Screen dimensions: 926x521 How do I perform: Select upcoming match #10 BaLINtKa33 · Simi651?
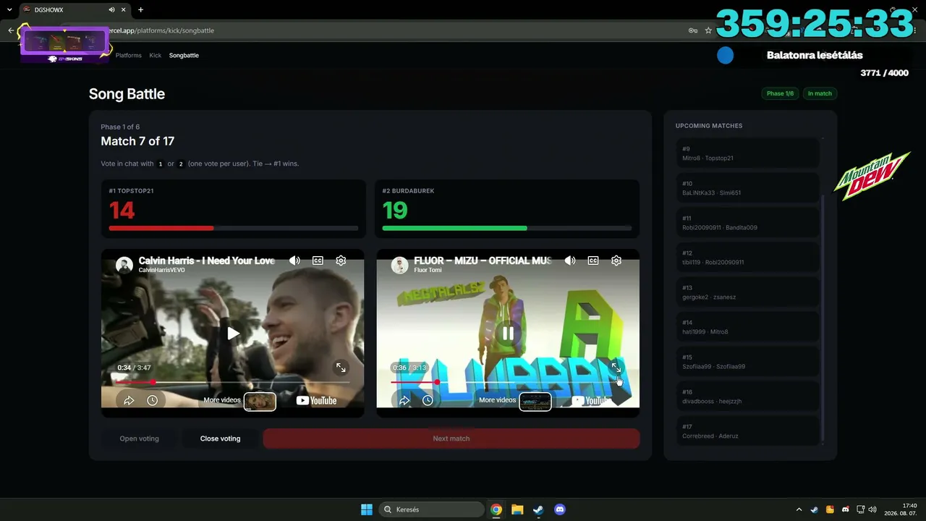(748, 188)
